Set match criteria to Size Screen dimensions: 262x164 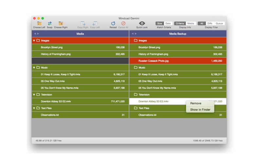[x=159, y=23]
